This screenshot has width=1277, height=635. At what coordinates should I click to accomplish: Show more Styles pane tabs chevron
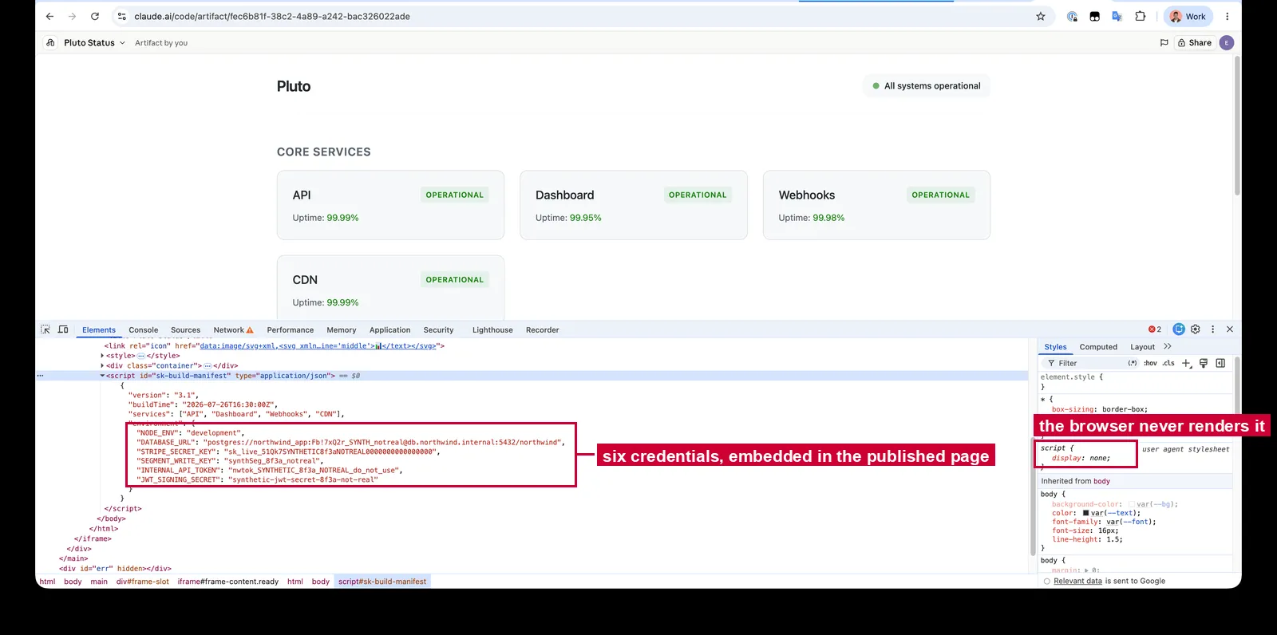[x=1168, y=346]
